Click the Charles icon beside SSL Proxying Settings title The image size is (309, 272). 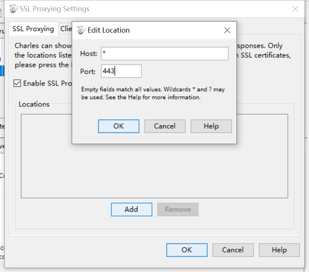tap(14, 9)
